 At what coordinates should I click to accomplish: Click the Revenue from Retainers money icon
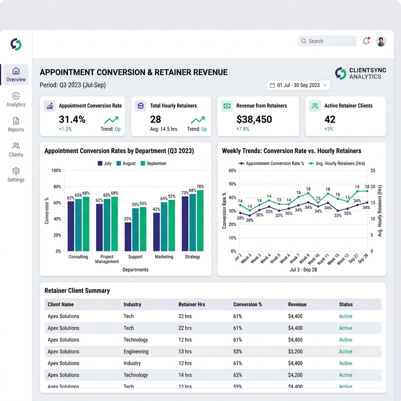[x=227, y=106]
